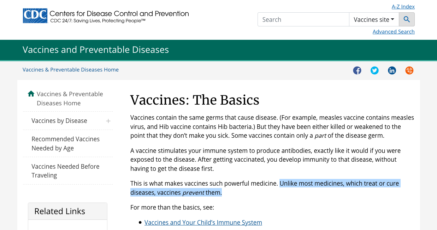Share page on Twitter

(x=374, y=70)
